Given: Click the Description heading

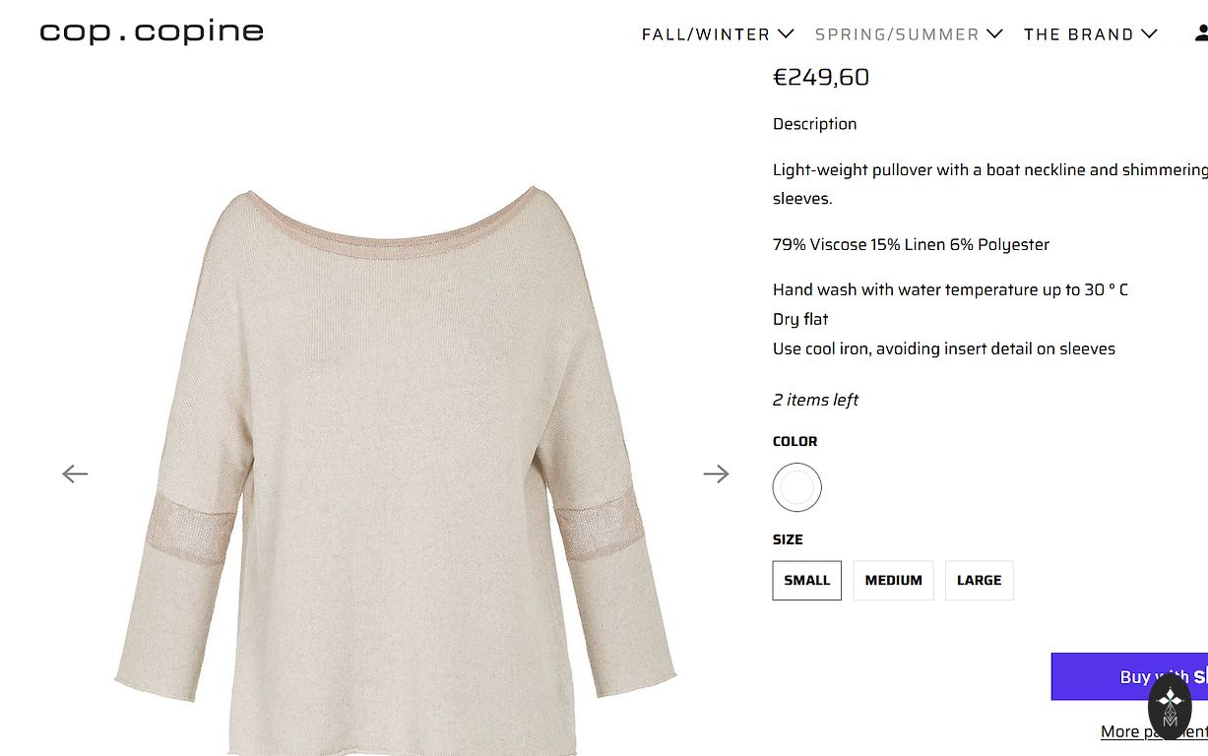Looking at the screenshot, I should (814, 124).
